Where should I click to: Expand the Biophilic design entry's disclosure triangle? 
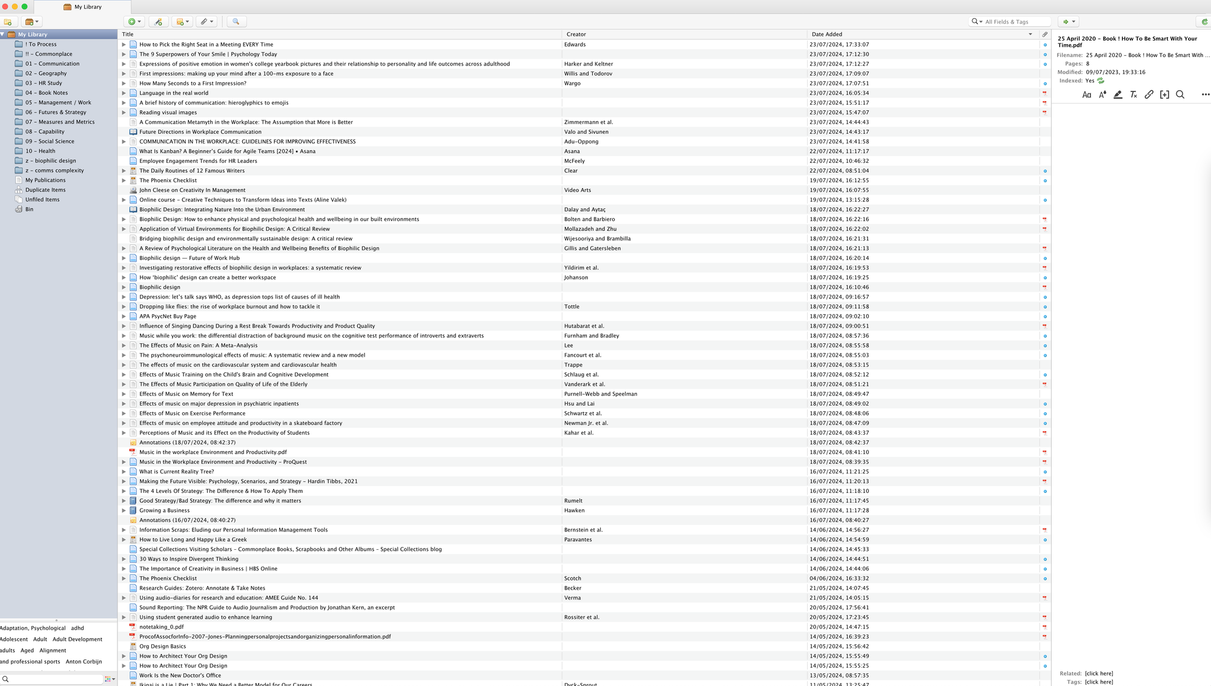click(124, 287)
